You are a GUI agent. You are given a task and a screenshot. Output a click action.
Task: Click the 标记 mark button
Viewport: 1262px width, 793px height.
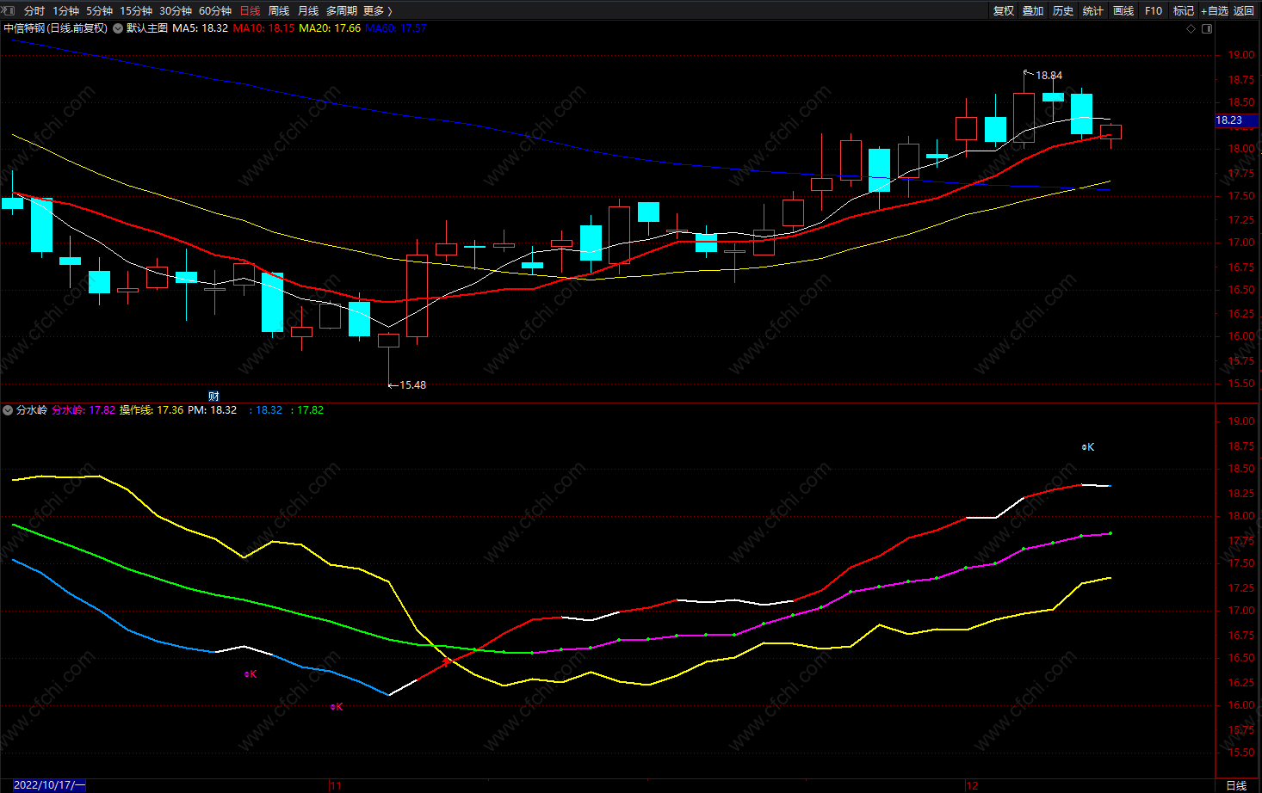1184,10
